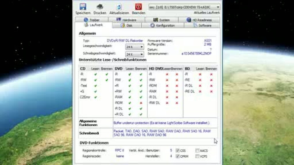The height and width of the screenshot is (165, 294).
Task: Switch to the Hardware tab
Action: 126,20
